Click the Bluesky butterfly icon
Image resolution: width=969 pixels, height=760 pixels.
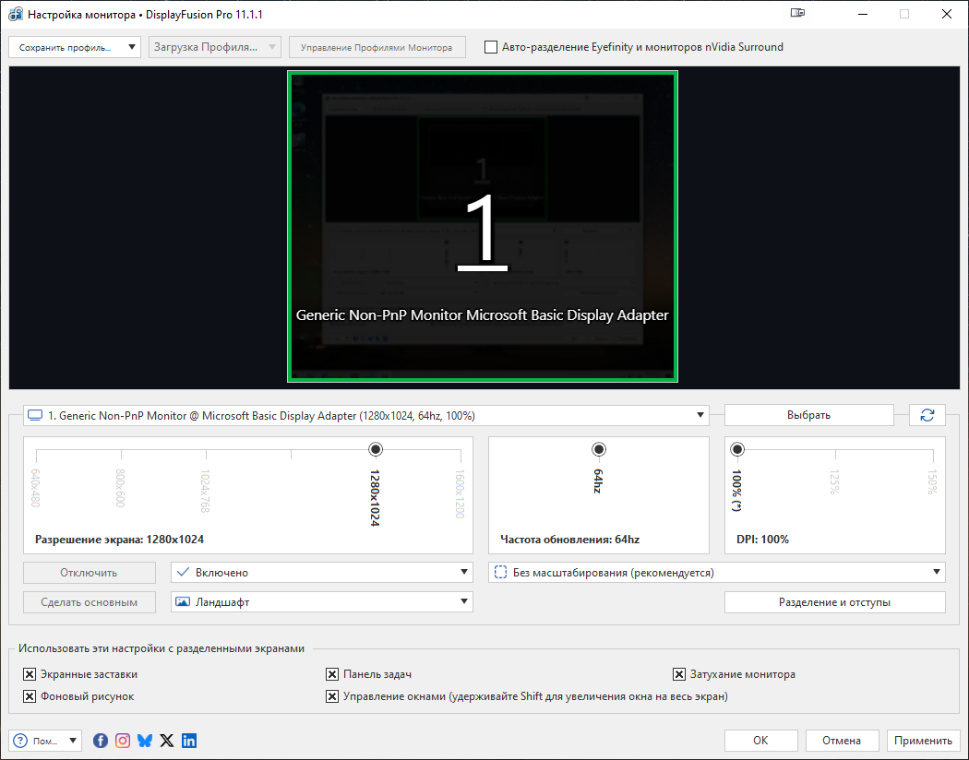coord(145,741)
